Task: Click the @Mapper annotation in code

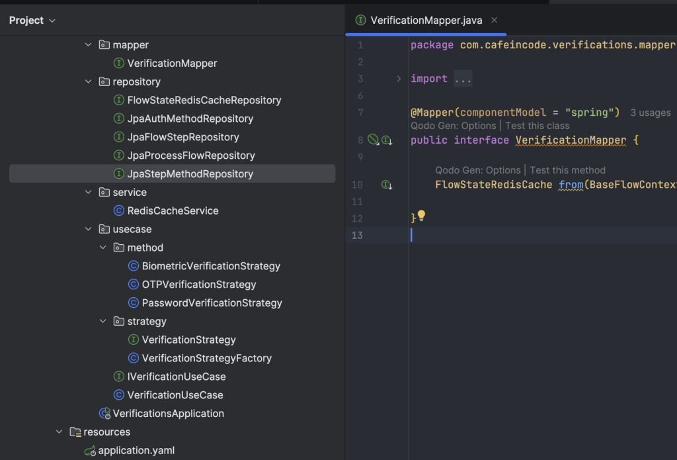Action: pos(432,113)
